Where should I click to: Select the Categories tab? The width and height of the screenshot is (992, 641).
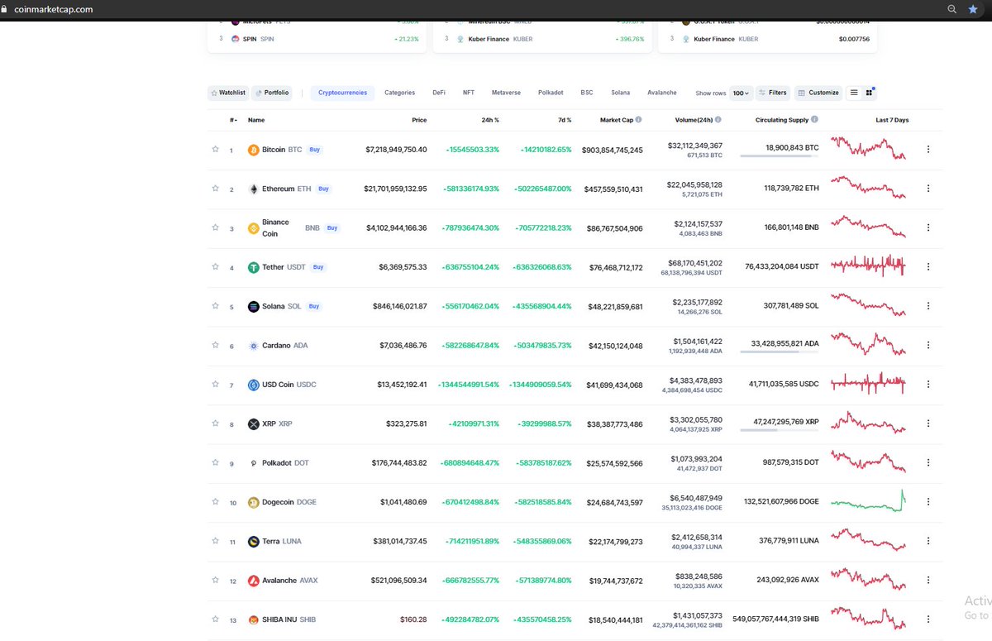[399, 93]
